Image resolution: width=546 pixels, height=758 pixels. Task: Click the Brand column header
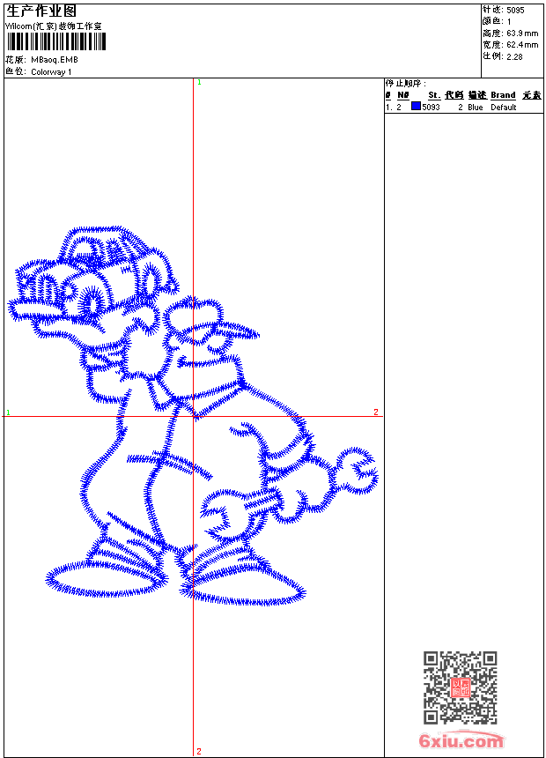click(x=503, y=95)
